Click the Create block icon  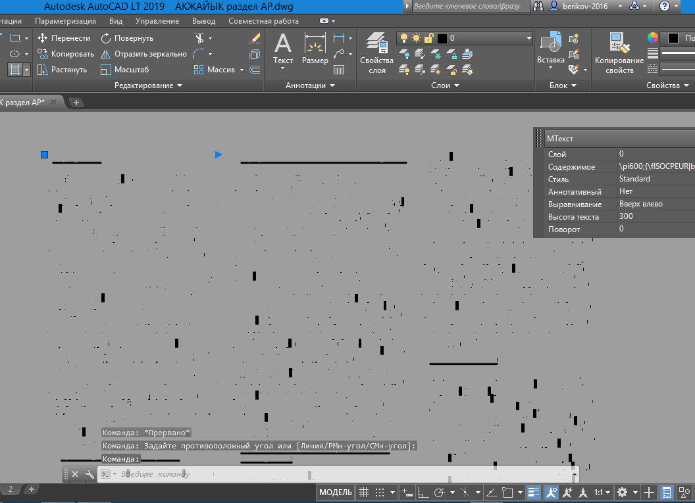click(573, 39)
